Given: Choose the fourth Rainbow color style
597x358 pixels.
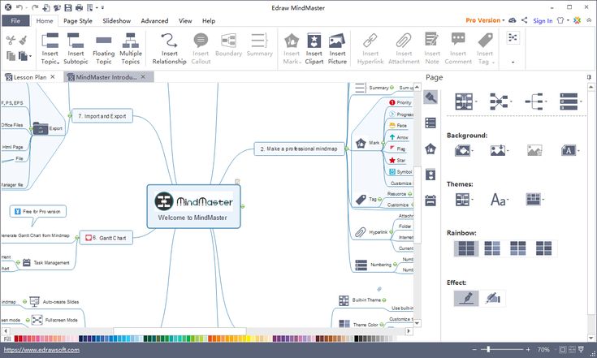Looking at the screenshot, I should click(x=543, y=248).
